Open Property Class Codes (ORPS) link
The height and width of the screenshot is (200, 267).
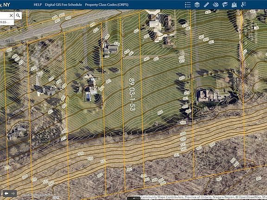pyautogui.click(x=107, y=5)
